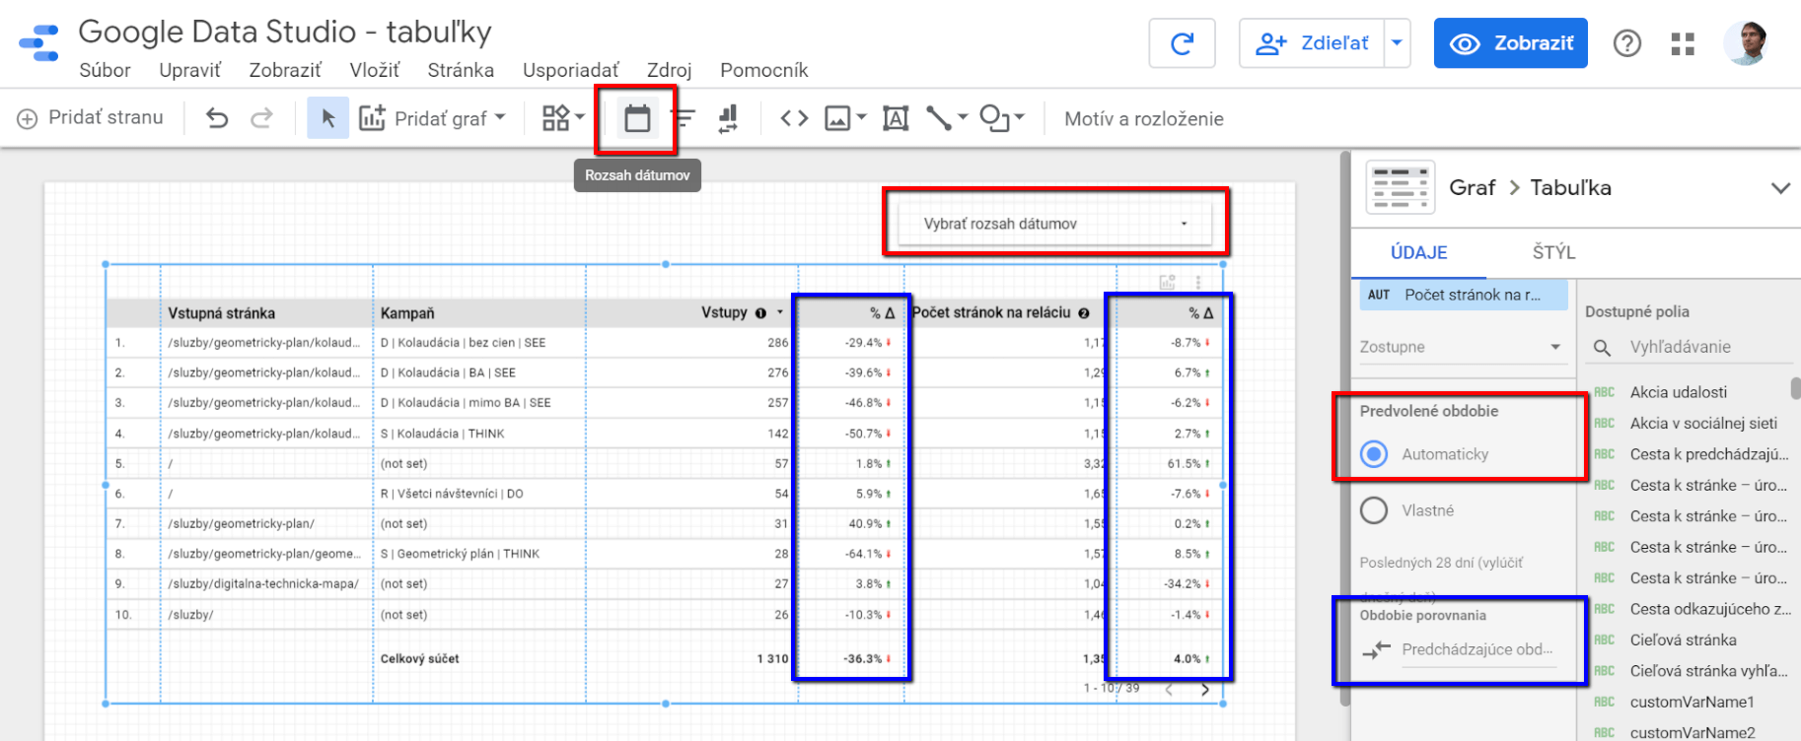Open the Usporiadať menu
1801x741 pixels.
pyautogui.click(x=571, y=70)
